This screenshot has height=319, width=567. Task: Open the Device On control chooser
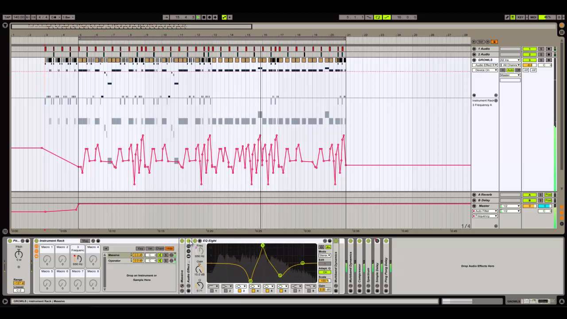pos(485,70)
